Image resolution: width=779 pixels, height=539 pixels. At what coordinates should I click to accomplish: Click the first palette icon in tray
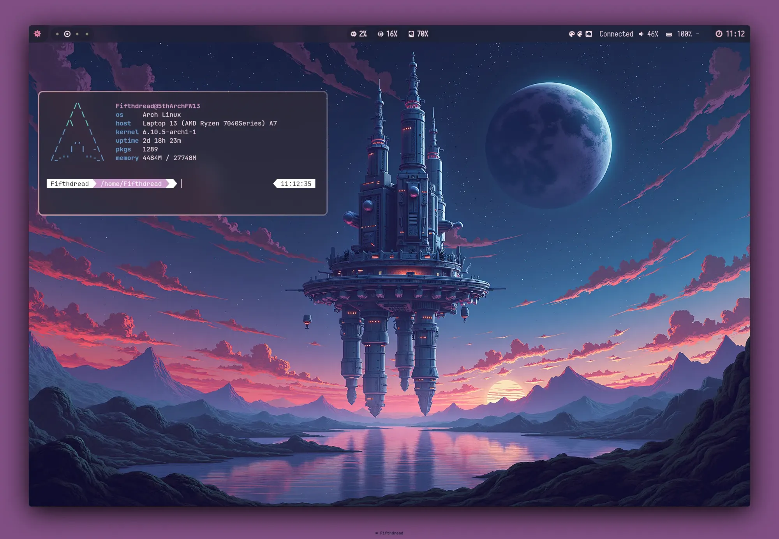(x=571, y=34)
